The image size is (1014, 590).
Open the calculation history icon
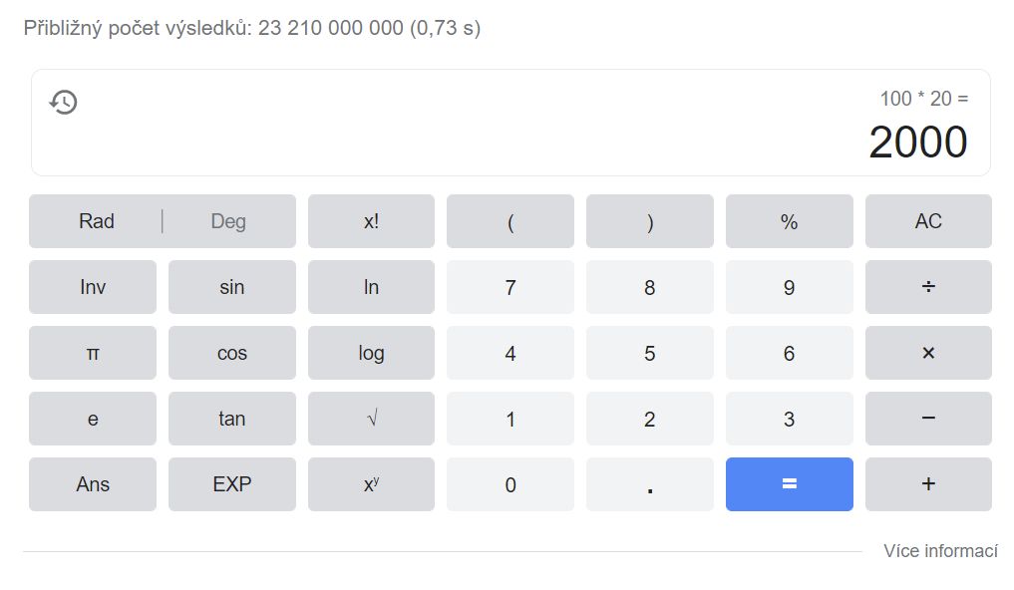[64, 102]
